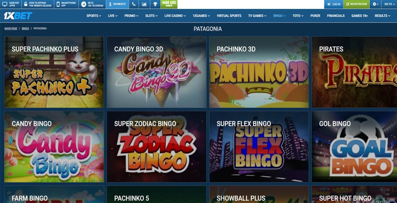Click the Registration button
The width and height of the screenshot is (397, 203).
coord(357,4)
